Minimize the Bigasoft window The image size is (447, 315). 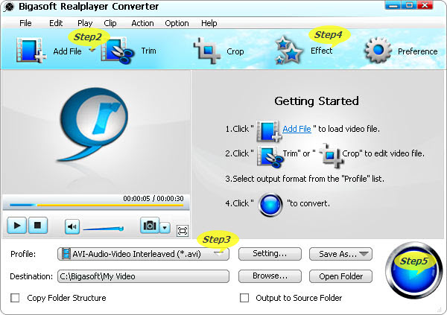point(393,5)
